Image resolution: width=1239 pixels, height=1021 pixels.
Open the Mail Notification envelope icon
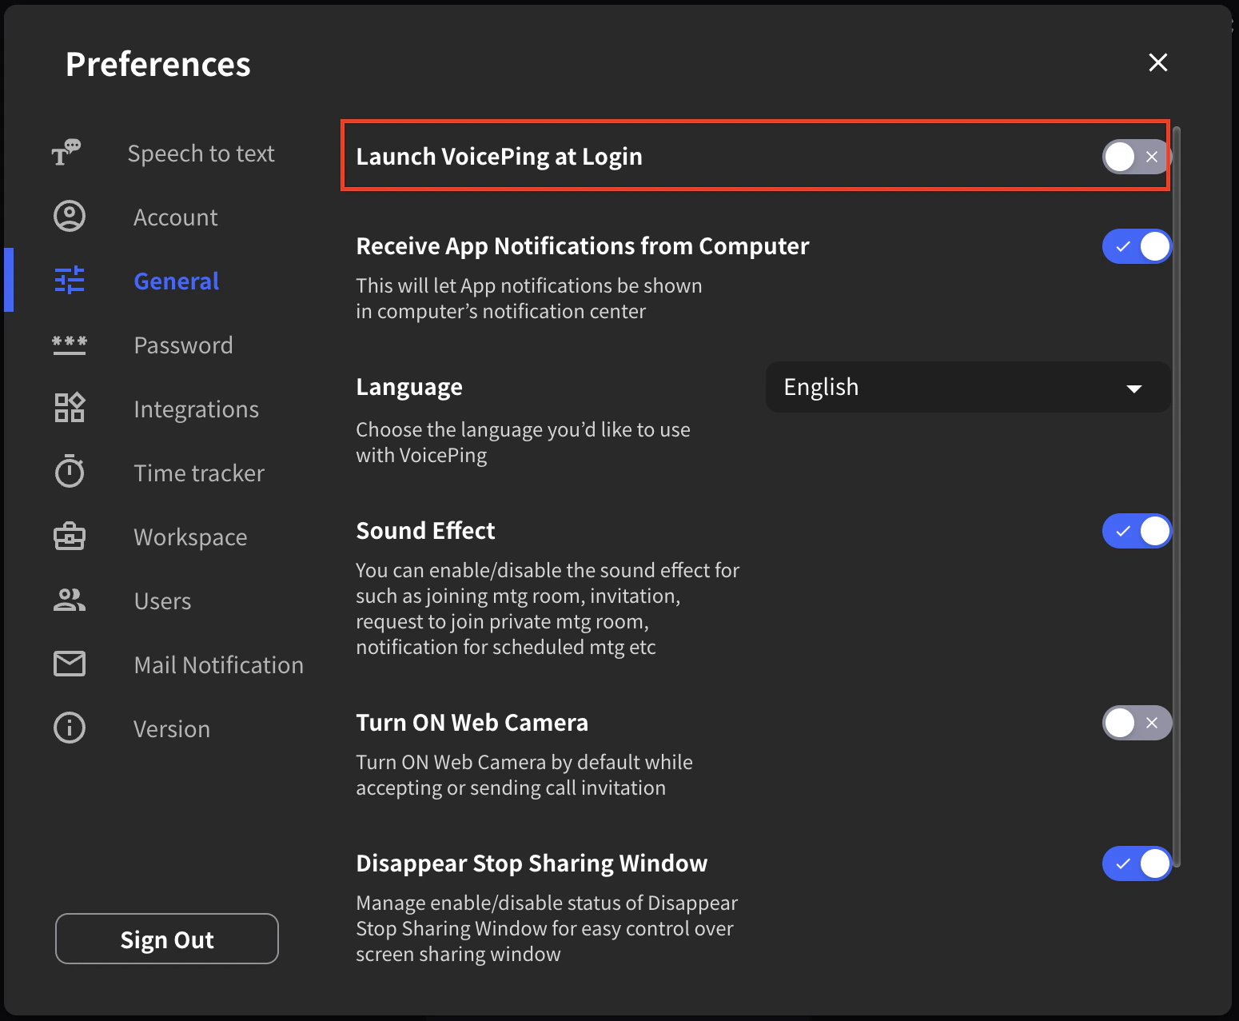pos(70,664)
